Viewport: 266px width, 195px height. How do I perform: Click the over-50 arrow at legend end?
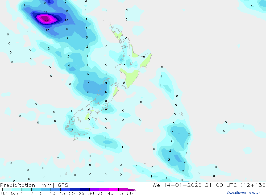point(133,190)
